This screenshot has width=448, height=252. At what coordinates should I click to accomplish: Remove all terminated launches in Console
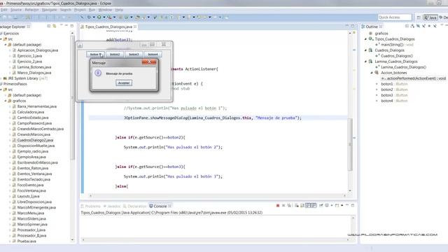[x=289, y=205]
